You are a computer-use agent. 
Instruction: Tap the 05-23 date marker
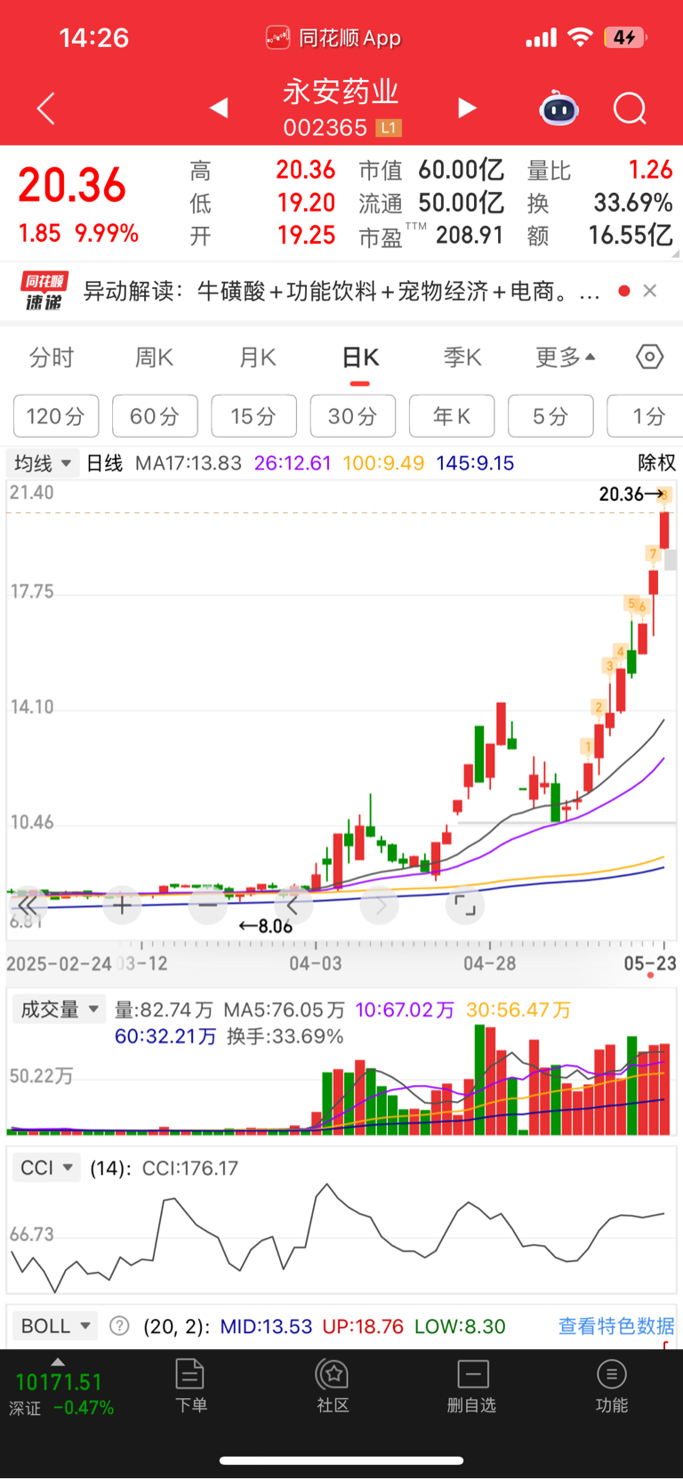pyautogui.click(x=650, y=963)
